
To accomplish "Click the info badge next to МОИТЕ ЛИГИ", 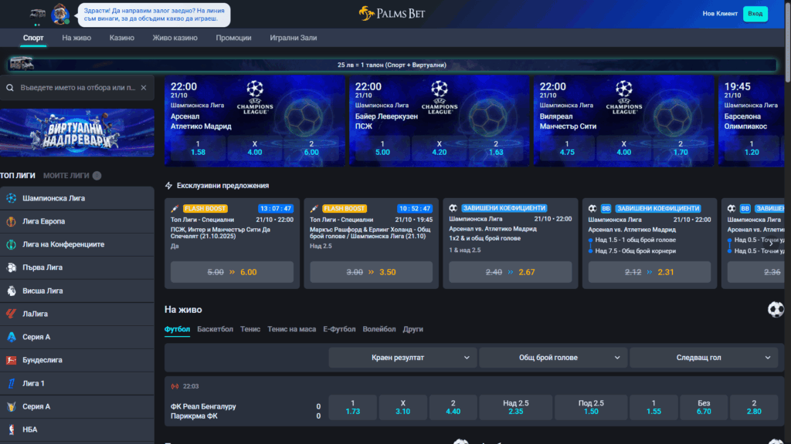I will (x=97, y=176).
